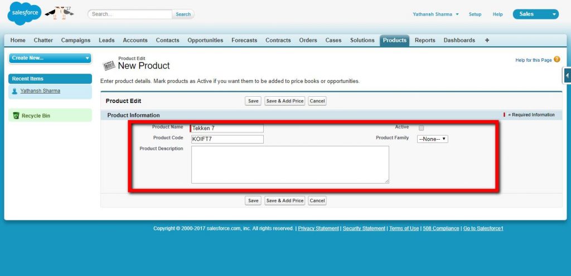Go to the Home tab

pyautogui.click(x=18, y=40)
